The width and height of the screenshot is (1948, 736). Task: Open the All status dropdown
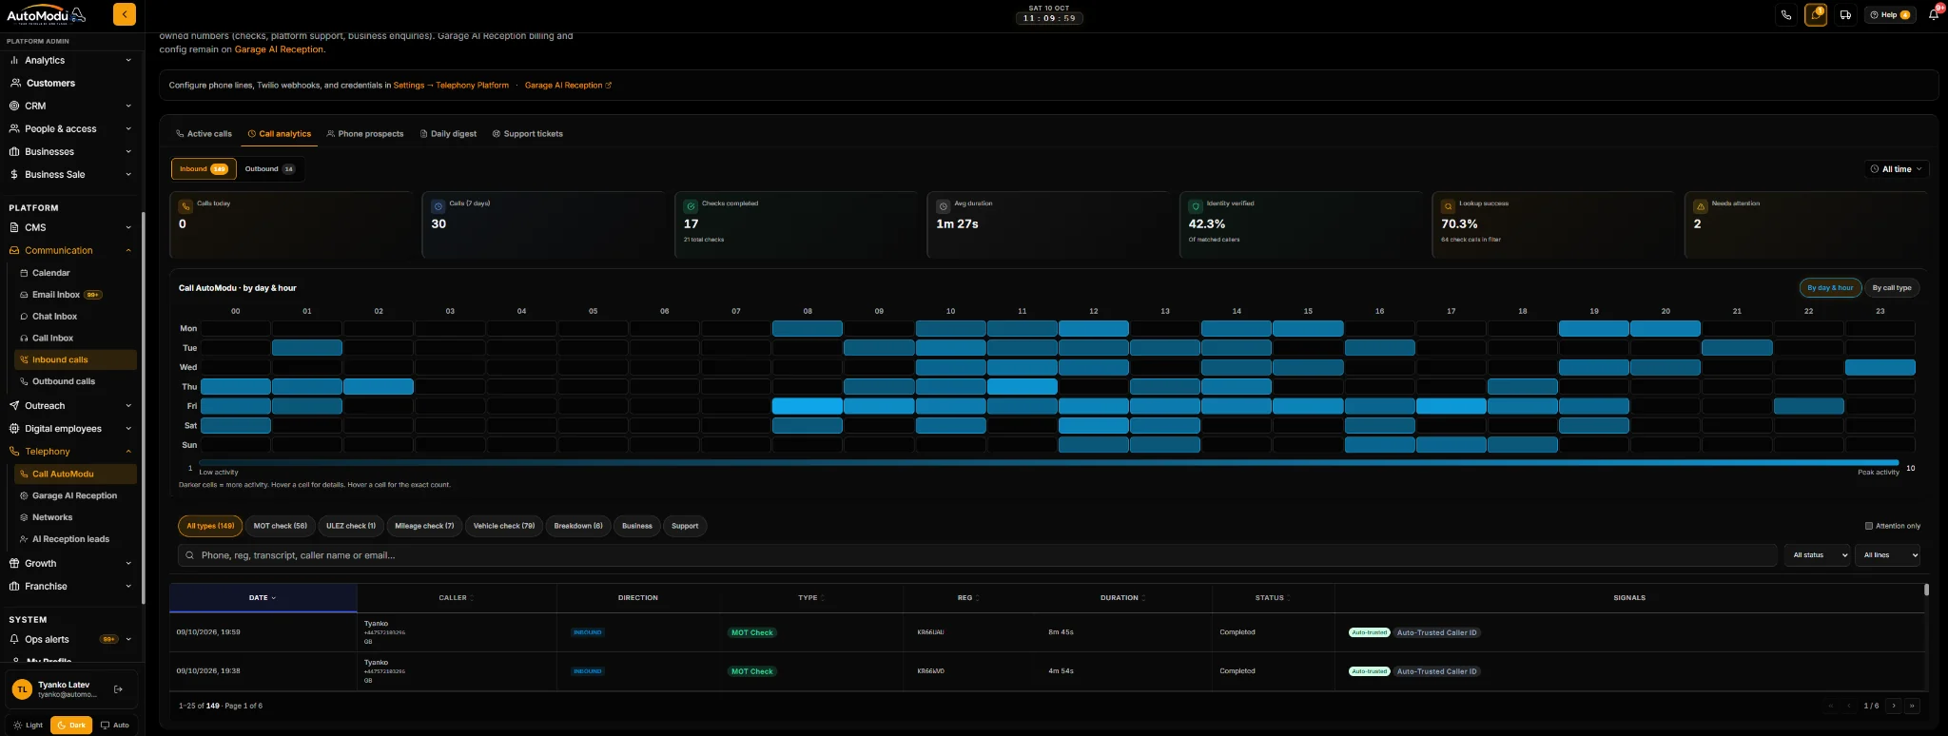pos(1818,555)
